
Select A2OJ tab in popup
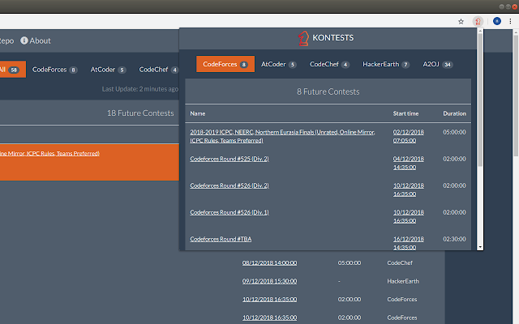click(x=438, y=64)
